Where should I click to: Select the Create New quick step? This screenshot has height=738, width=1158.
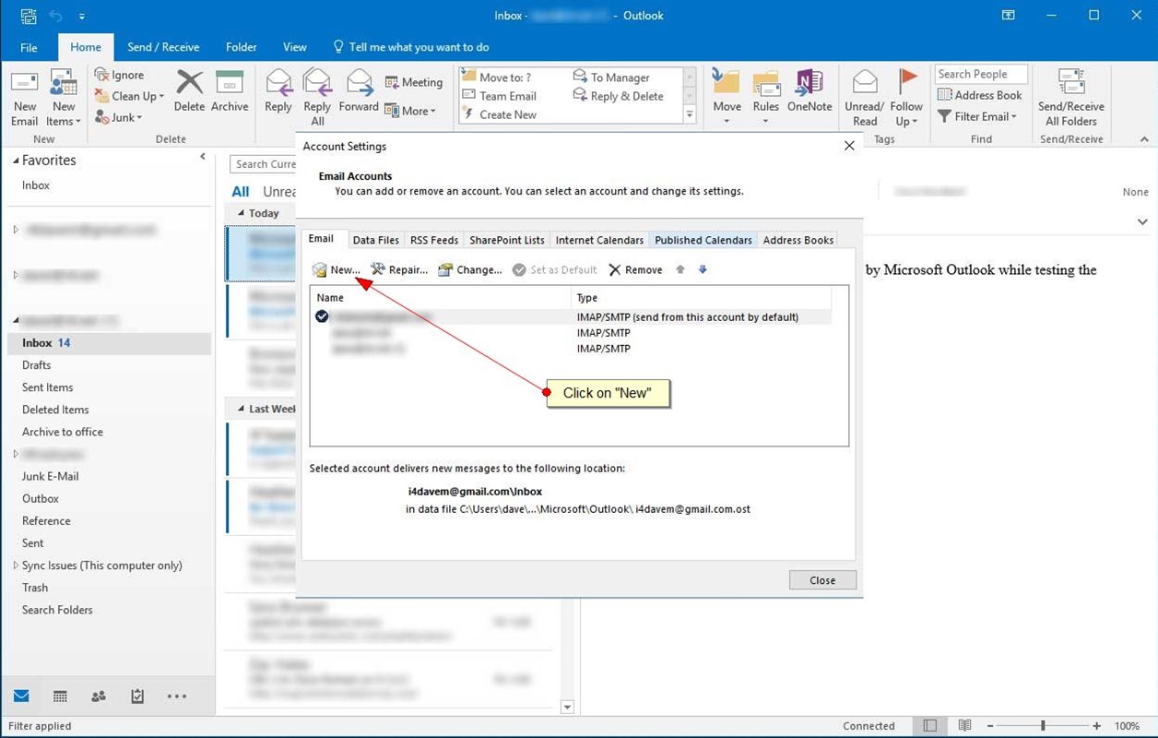[499, 114]
